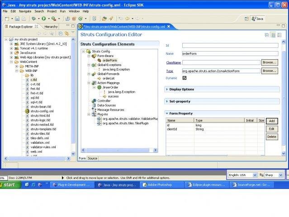The width and height of the screenshot is (289, 217).
Task: Click the External Tools run icon
Action: pyautogui.click(x=54, y=19)
